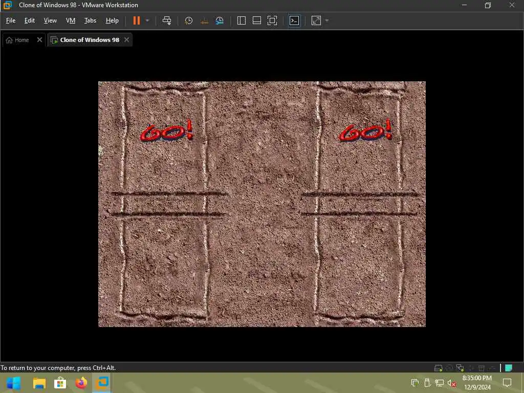Image resolution: width=524 pixels, height=393 pixels.
Task: Click the safely remove hardware tray icon
Action: (x=427, y=383)
